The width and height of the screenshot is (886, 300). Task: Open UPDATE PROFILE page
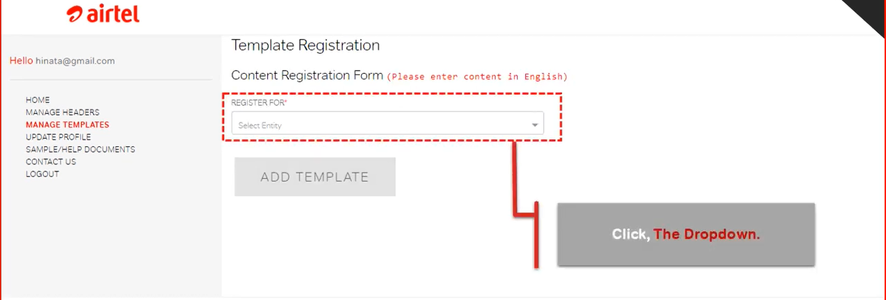coord(58,137)
